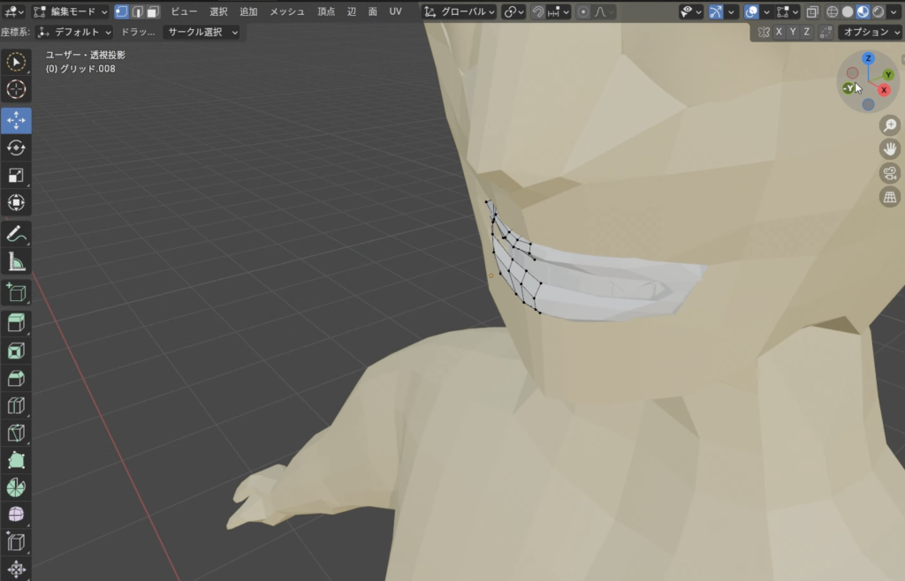Screen dimensions: 905x581
Task: Open the ビュー menu
Action: click(x=184, y=11)
